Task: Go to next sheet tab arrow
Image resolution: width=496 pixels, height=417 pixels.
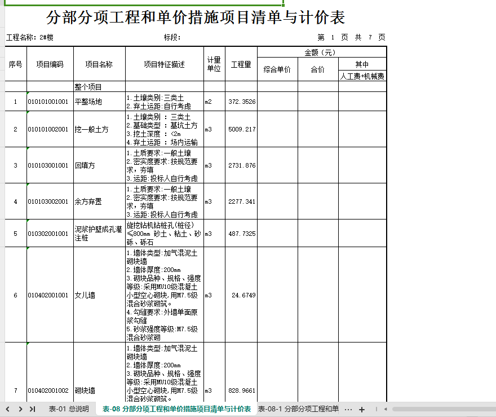Action: click(20, 409)
